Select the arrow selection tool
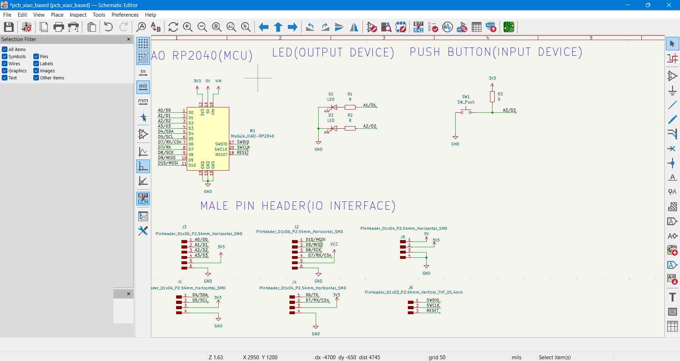Screen dimensions: 680x361 (672, 44)
